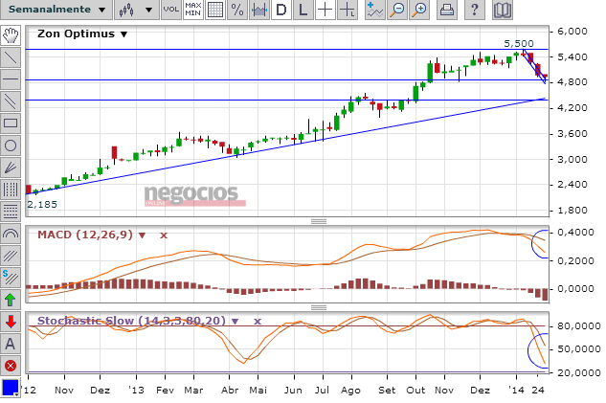Open the blue drawing color swatch
Viewport: 606px width, 403px height.
(11, 388)
